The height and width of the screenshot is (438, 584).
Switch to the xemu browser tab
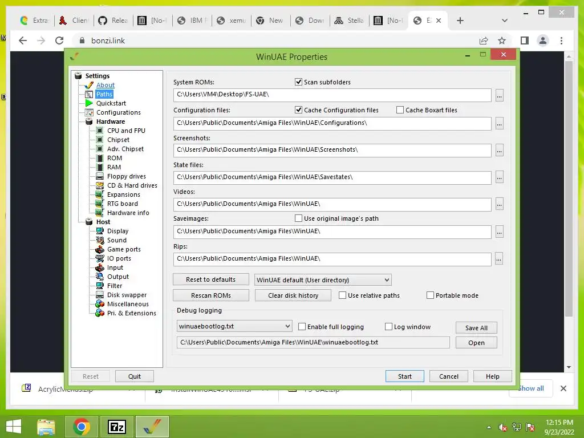232,21
